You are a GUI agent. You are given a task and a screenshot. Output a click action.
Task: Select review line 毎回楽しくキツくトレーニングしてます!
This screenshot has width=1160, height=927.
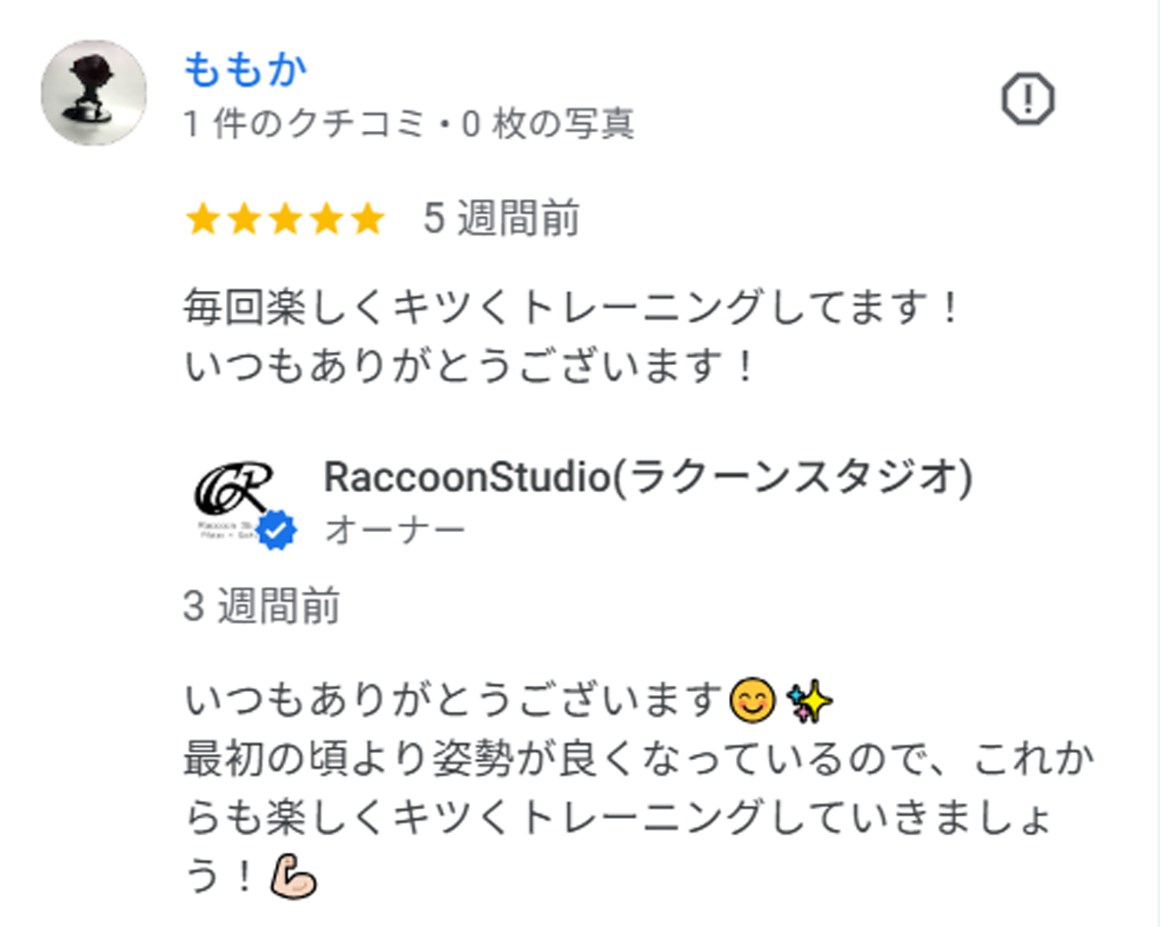pos(571,308)
